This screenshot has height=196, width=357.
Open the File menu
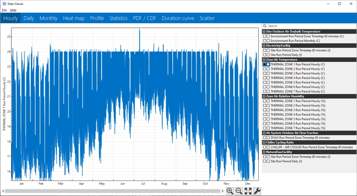click(x=4, y=10)
